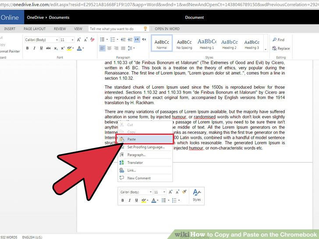Image resolution: width=319 pixels, height=239 pixels.
Task: Click the Find button in Editing group
Action: (x=279, y=40)
